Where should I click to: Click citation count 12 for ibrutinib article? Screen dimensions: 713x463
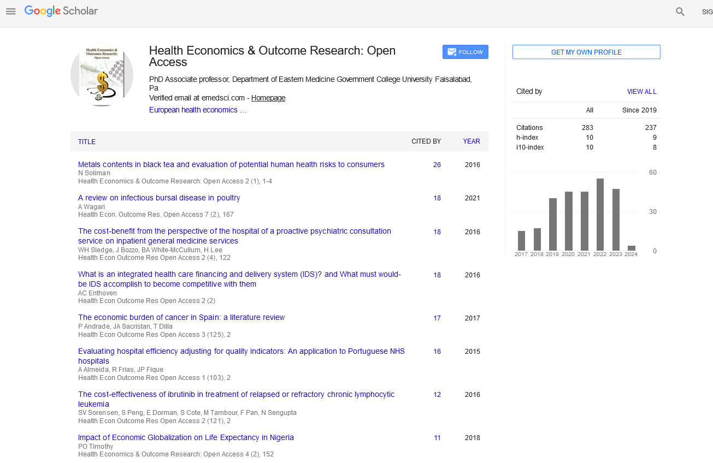(x=437, y=395)
